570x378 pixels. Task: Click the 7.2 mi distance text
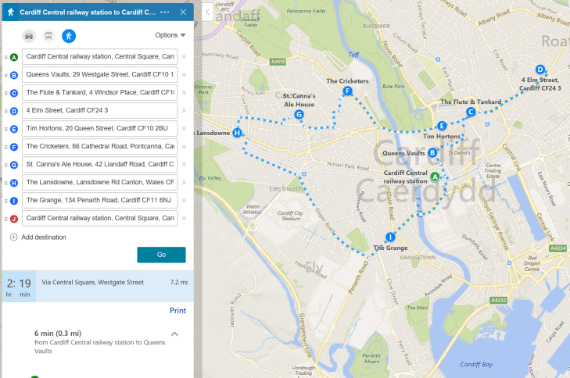pos(179,282)
